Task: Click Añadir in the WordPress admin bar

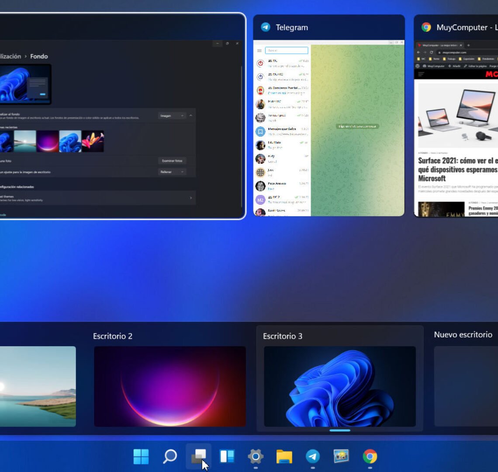Action: [x=454, y=66]
